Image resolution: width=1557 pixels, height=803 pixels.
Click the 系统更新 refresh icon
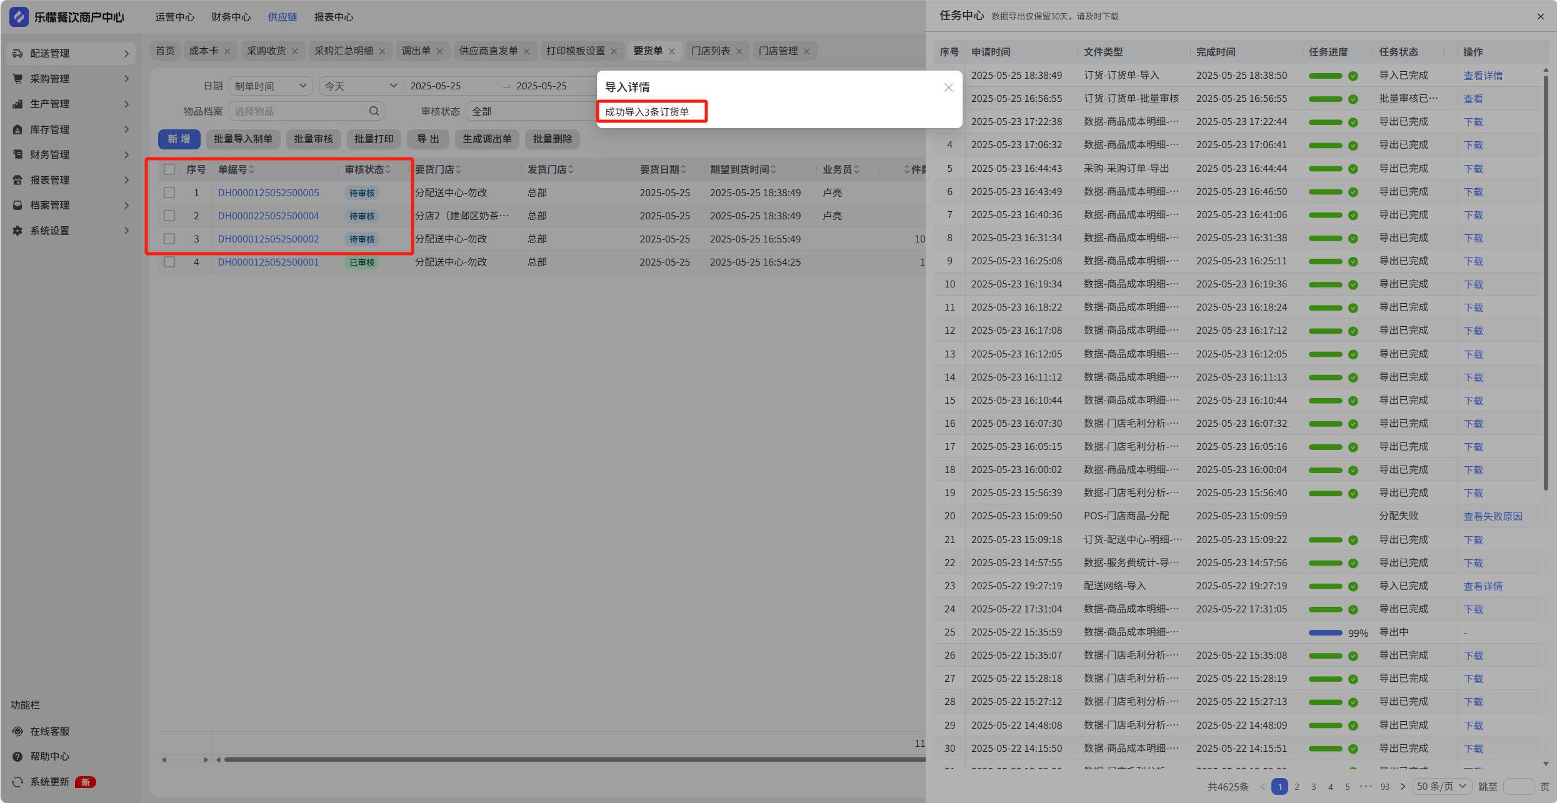pos(18,782)
